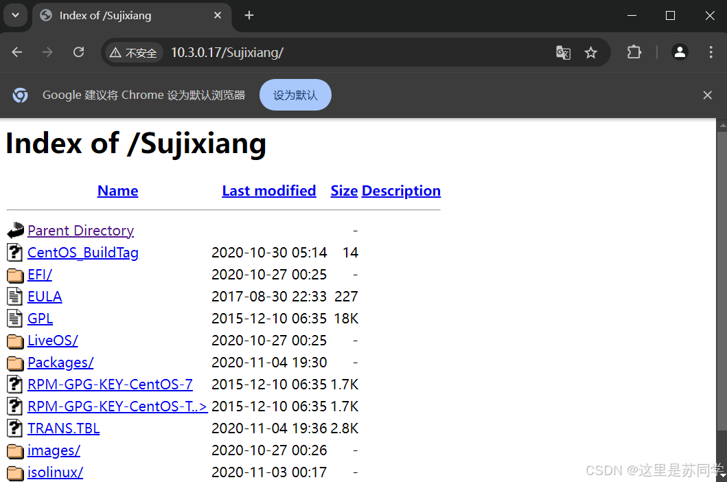
Task: Open the Packages/ folder link
Action: tap(60, 363)
